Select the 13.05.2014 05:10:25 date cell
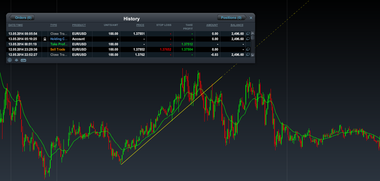This screenshot has width=380, height=181. coord(23,39)
